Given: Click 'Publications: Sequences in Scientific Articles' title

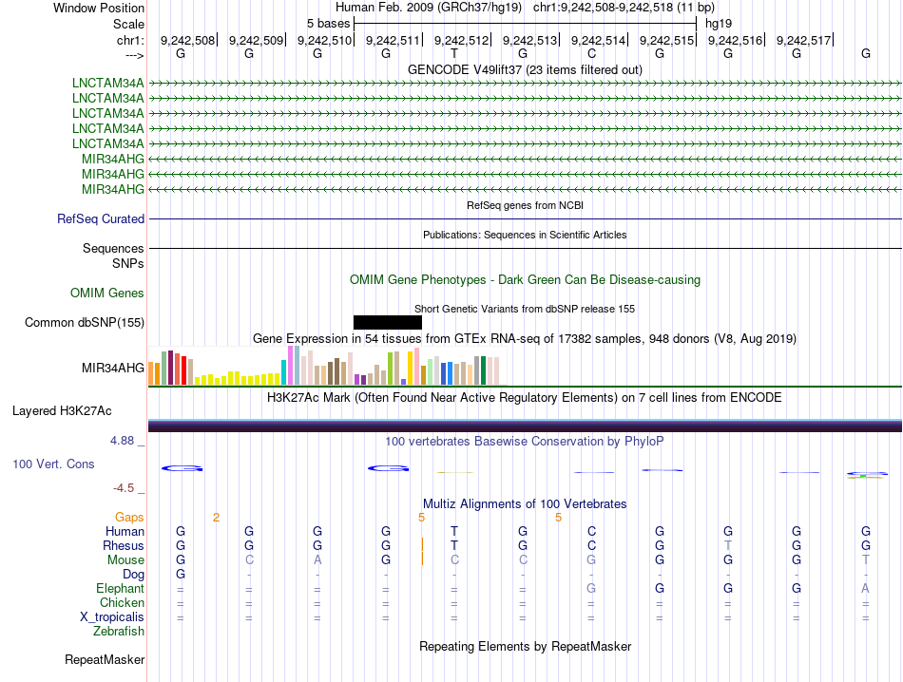Looking at the screenshot, I should pyautogui.click(x=525, y=235).
